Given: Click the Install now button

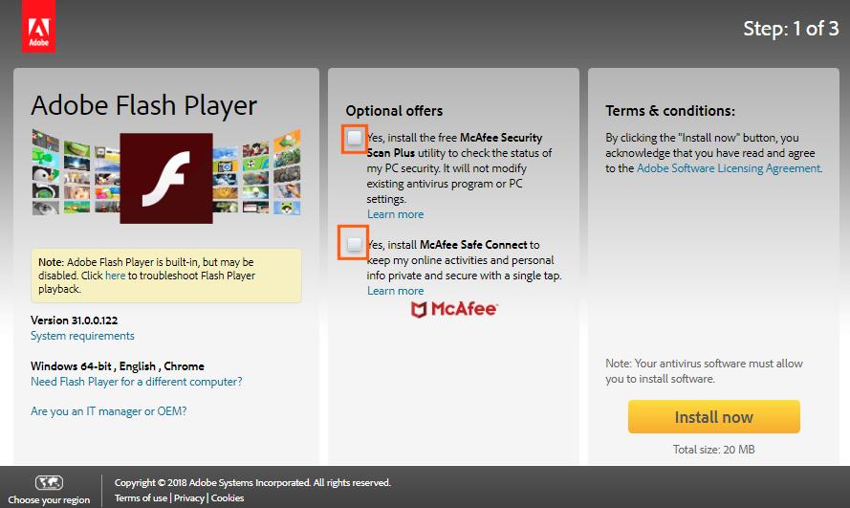Looking at the screenshot, I should [x=714, y=416].
